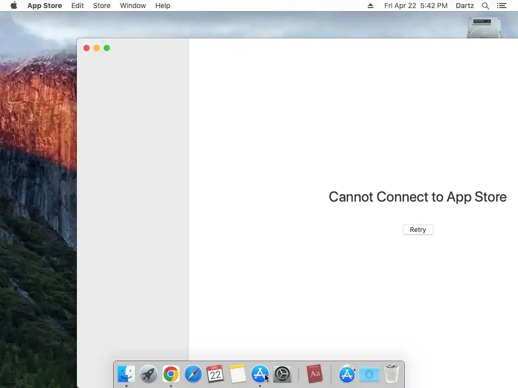Screen dimensions: 518x388
Task: Click the eject icon in menu bar
Action: pos(370,6)
